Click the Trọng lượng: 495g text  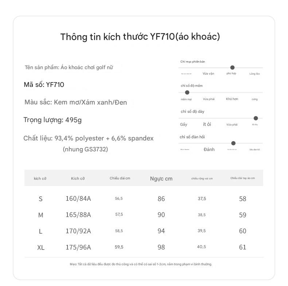52,120
